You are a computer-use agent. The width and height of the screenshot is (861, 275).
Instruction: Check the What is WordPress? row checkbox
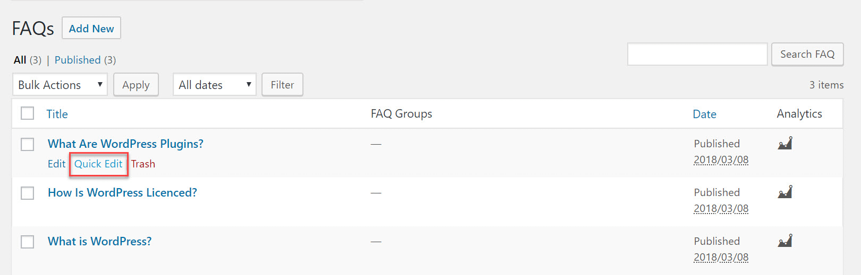[28, 242]
